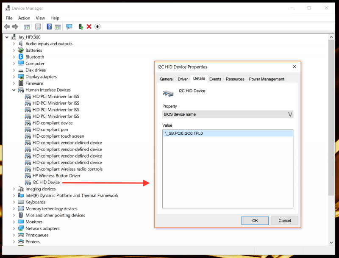Viewport: 339px width, 258px height.
Task: Click the Back arrow toolbar icon
Action: pos(7,27)
